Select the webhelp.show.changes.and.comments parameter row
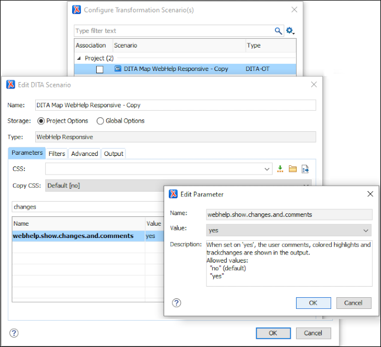Image resolution: width=381 pixels, height=347 pixels. (73, 236)
